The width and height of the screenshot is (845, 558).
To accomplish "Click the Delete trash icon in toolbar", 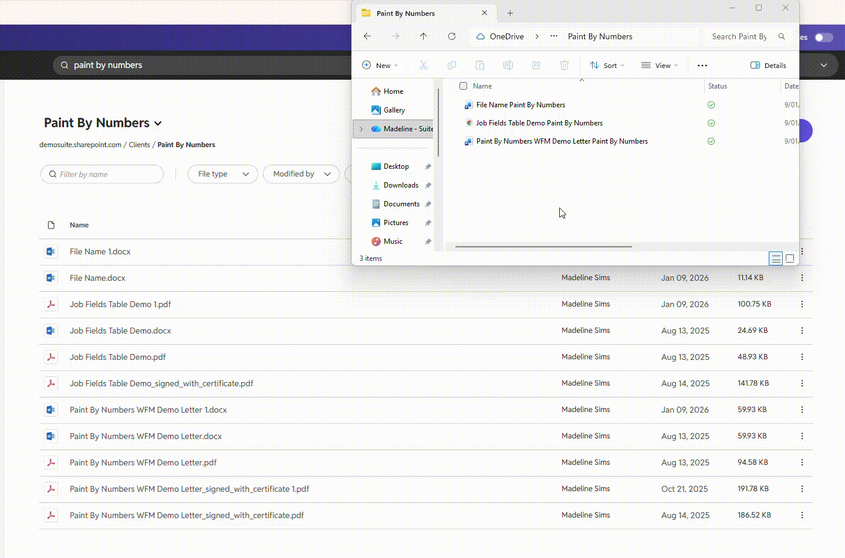I will pos(565,65).
